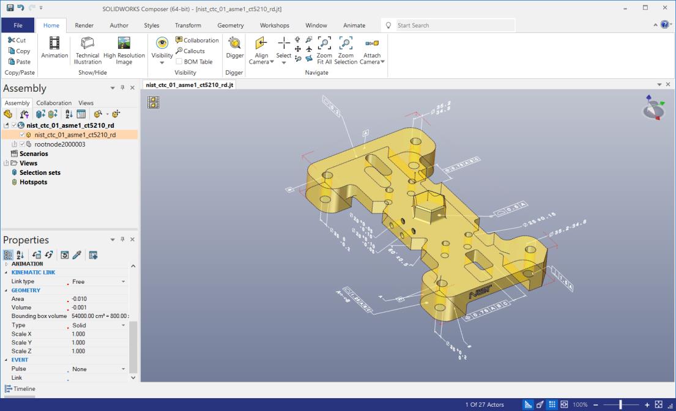This screenshot has width=676, height=411.
Task: Click the Collaboration button in Visibility group
Action: [197, 40]
